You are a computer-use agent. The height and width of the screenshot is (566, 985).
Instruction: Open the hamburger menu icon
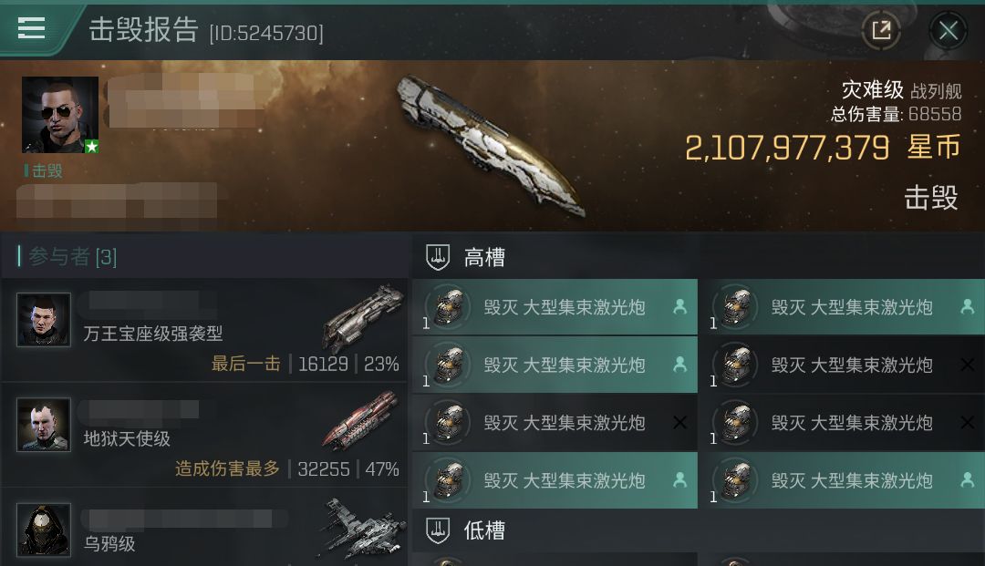[x=31, y=28]
